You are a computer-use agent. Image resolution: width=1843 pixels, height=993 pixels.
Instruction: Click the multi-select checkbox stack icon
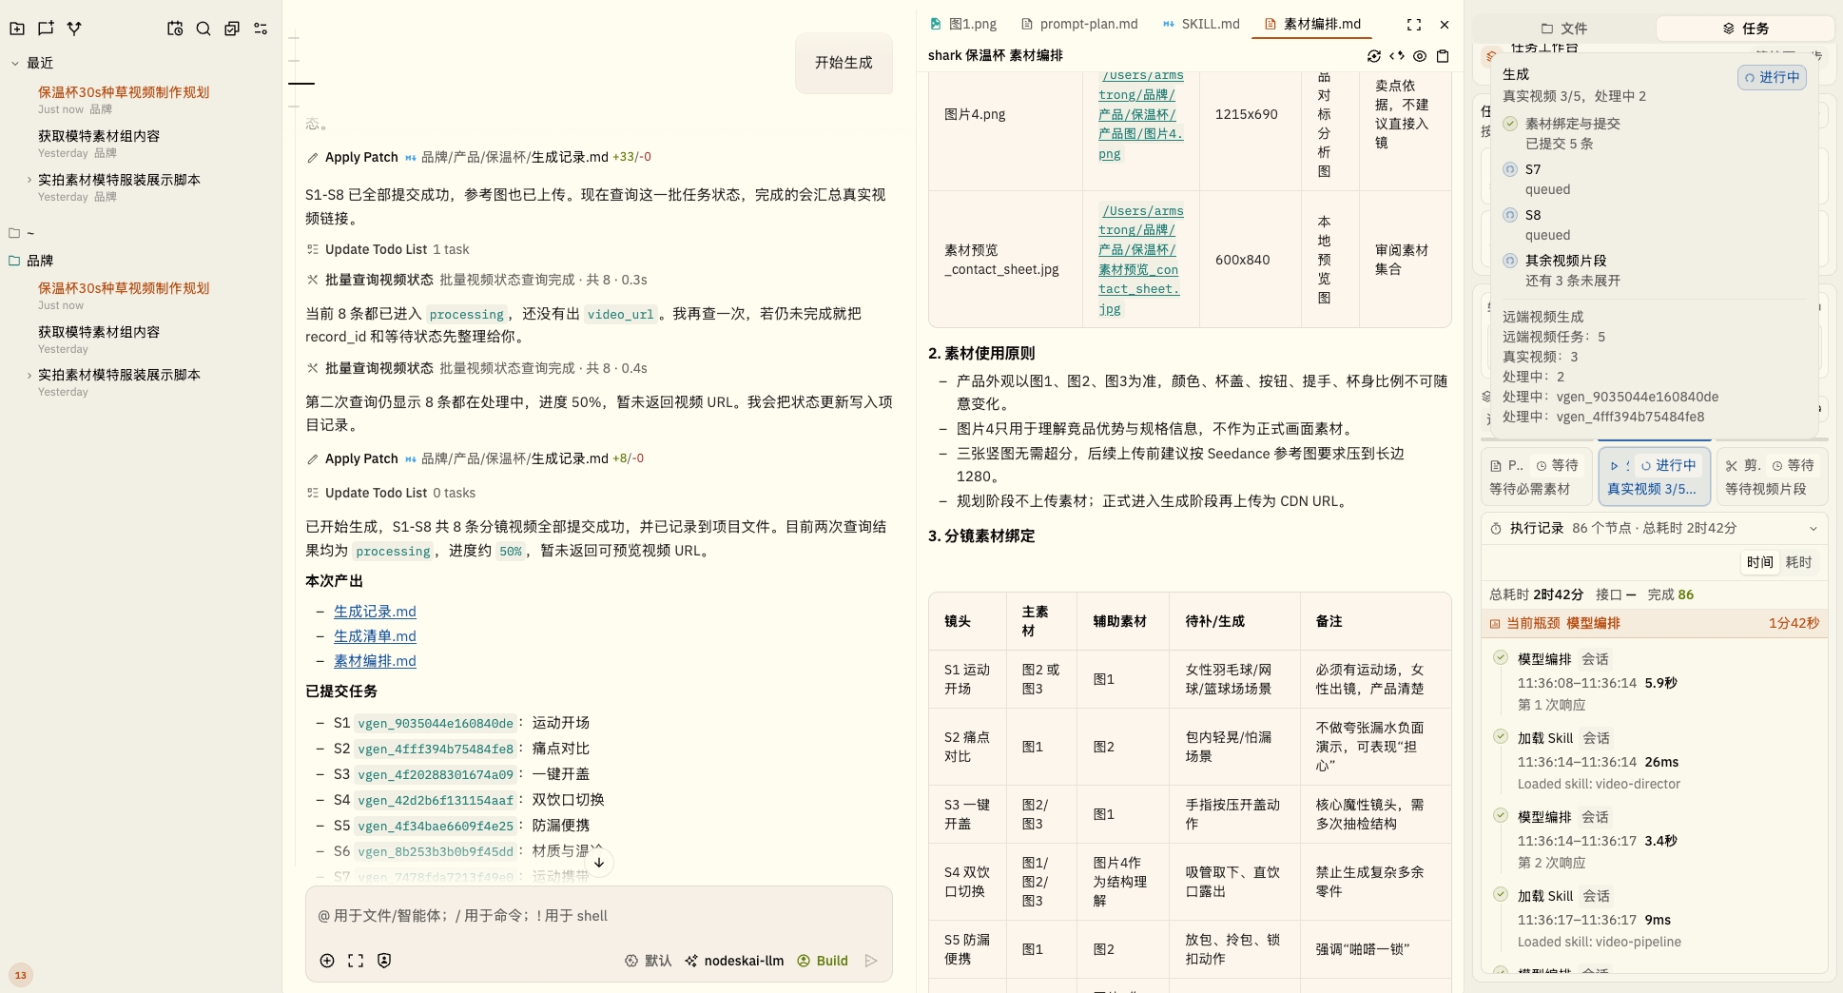[x=232, y=29]
